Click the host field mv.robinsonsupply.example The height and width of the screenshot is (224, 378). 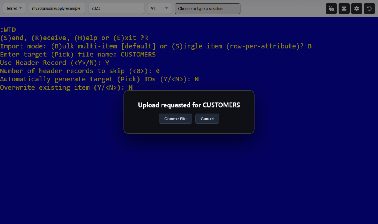(x=57, y=8)
